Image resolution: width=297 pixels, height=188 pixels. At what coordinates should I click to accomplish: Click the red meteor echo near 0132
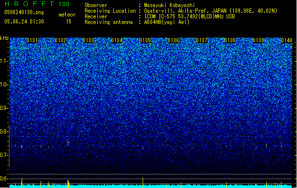pos(68,143)
